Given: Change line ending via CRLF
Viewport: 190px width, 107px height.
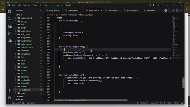Looking at the screenshot, I should pos(169,103).
